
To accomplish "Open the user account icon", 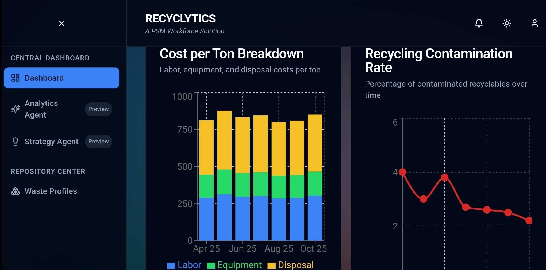I will coord(535,23).
